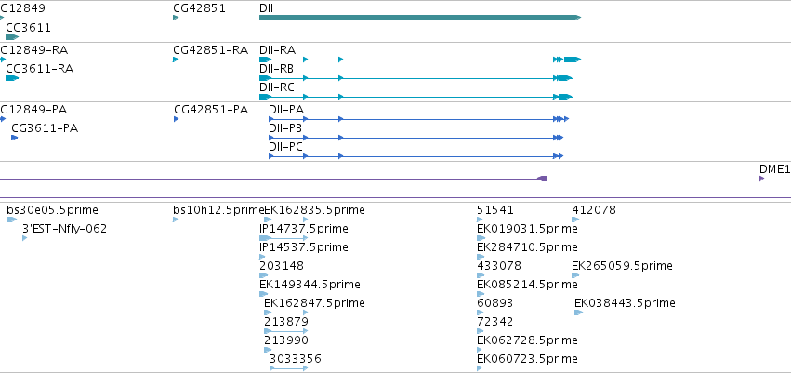Open the EK038443.5prime EST feature

pyautogui.click(x=579, y=313)
